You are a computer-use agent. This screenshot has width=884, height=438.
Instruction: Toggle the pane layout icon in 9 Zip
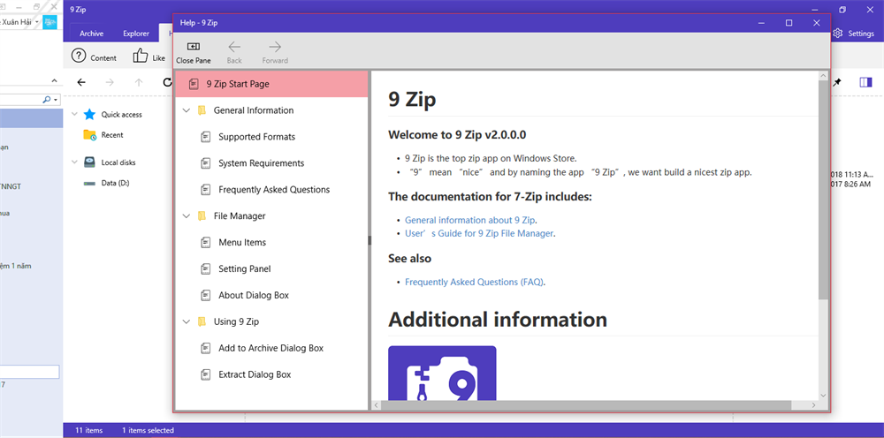click(865, 82)
